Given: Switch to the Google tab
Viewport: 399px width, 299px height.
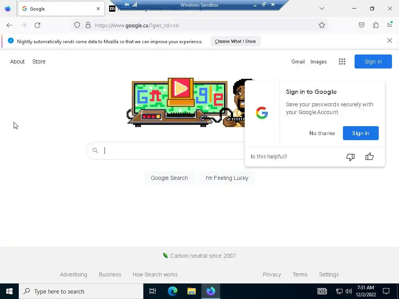Looking at the screenshot, I should pos(61,9).
